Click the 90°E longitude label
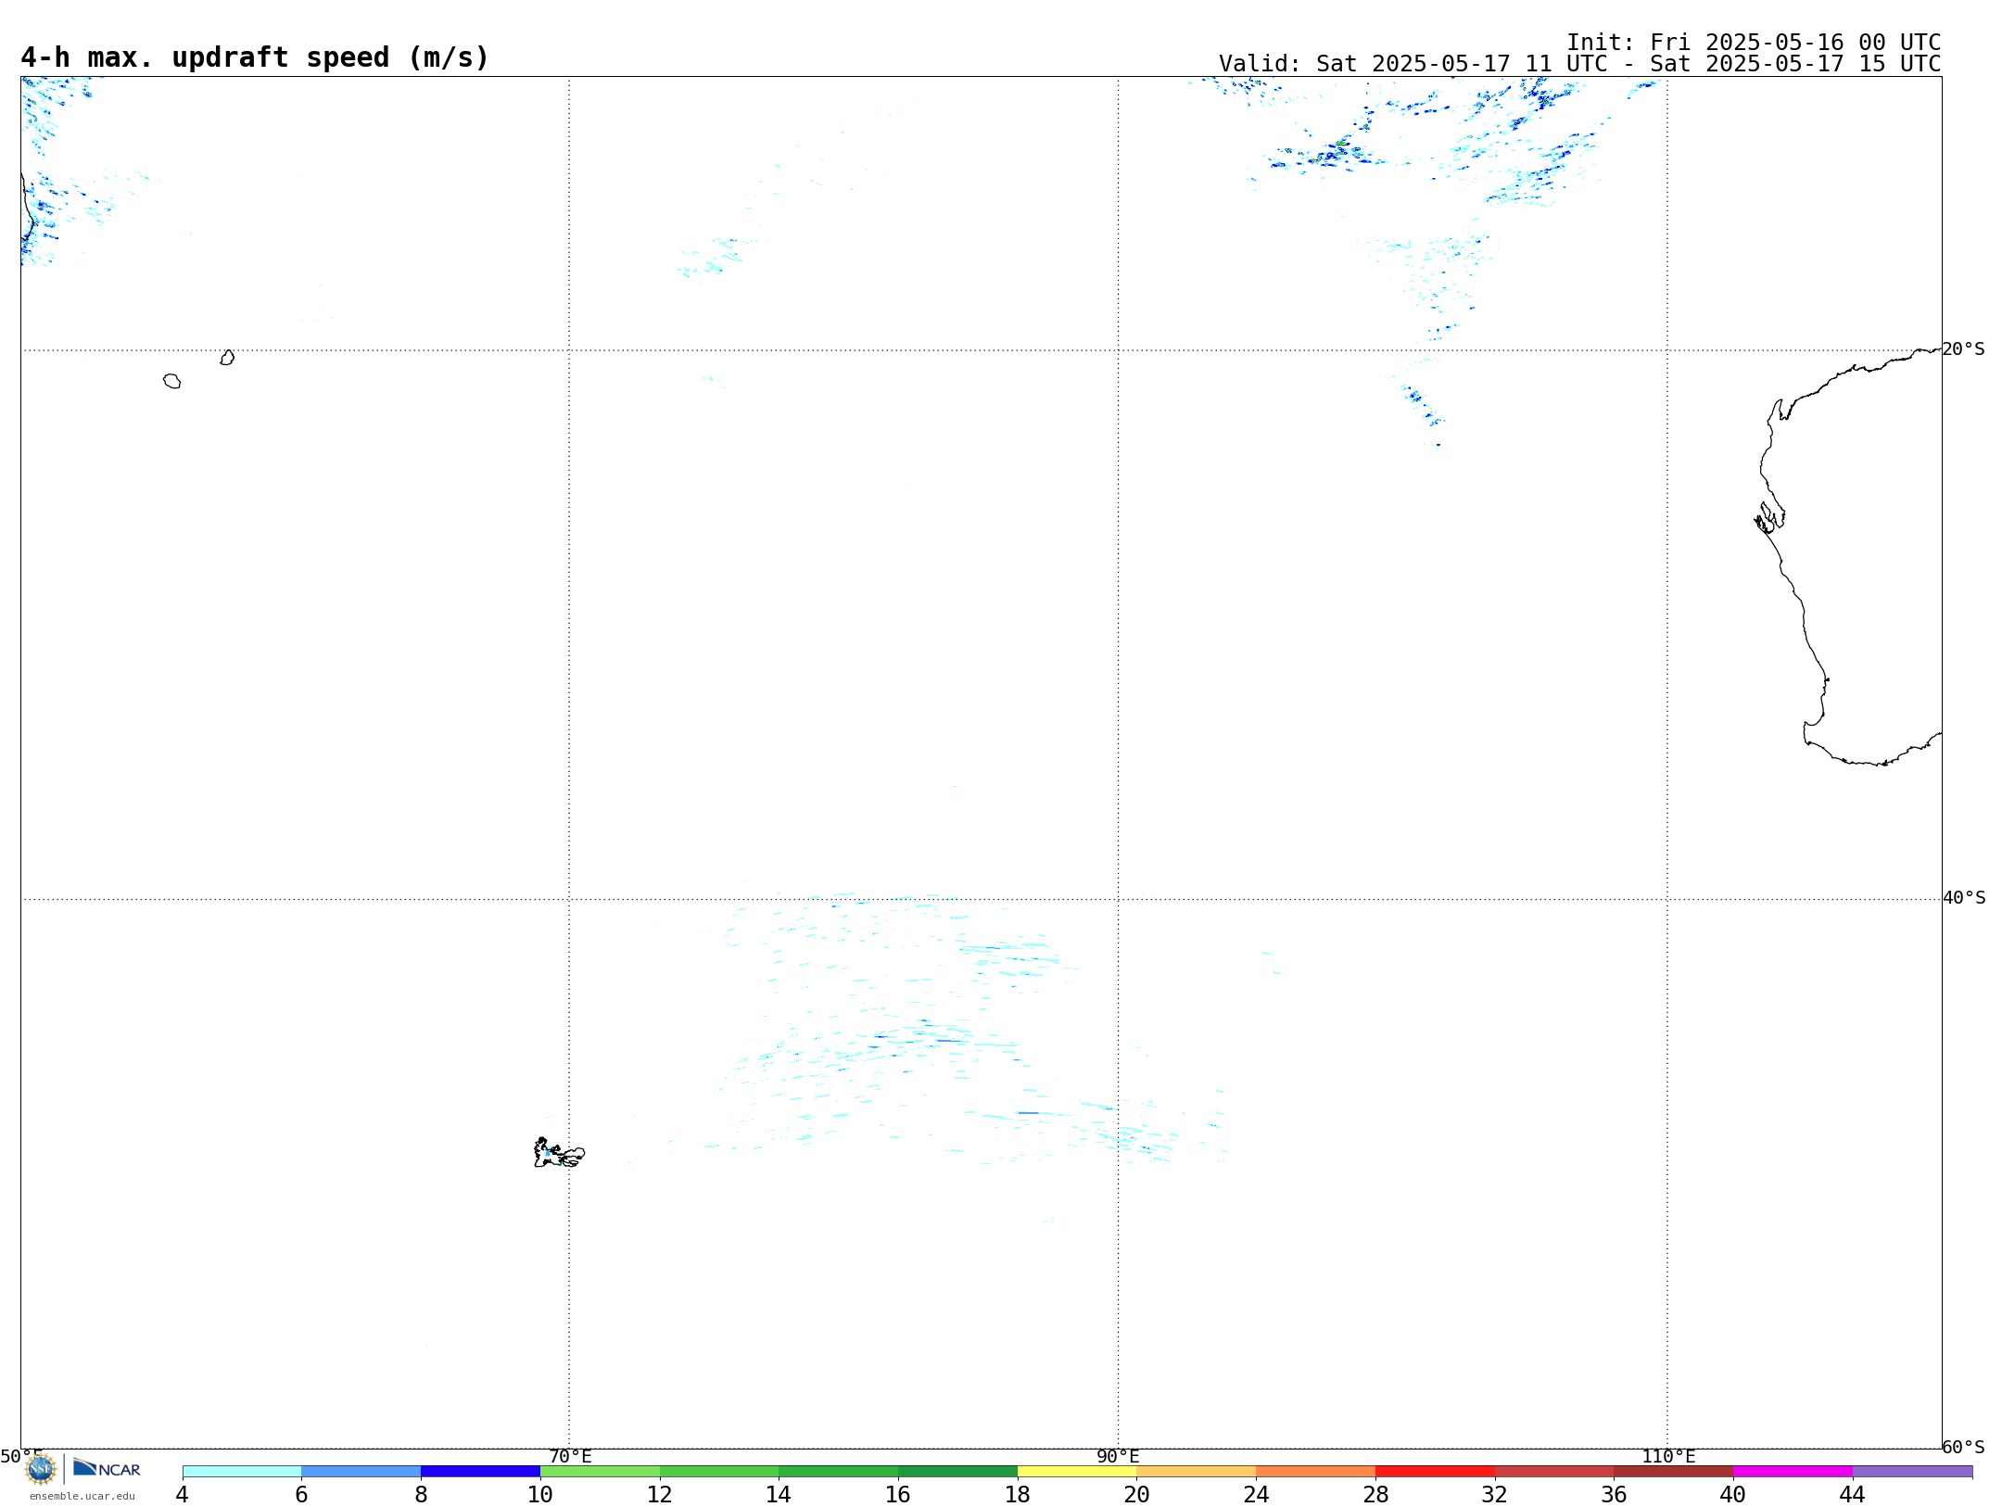 (x=1118, y=1457)
